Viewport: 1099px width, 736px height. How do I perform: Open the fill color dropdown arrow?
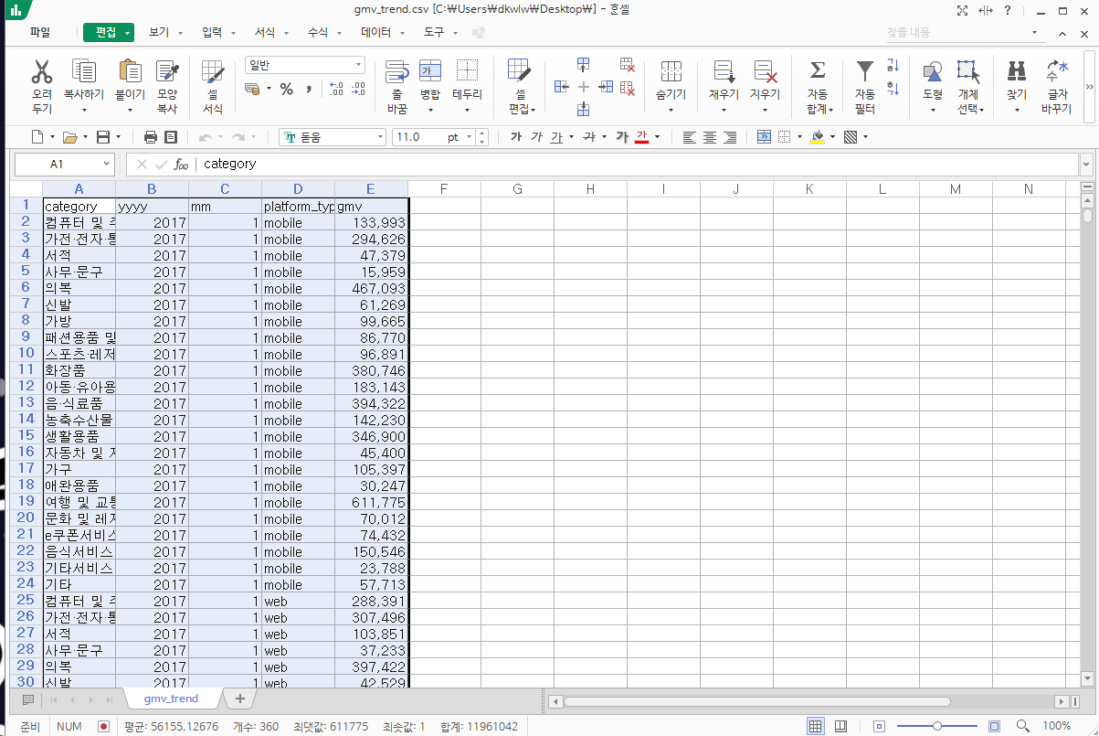832,137
